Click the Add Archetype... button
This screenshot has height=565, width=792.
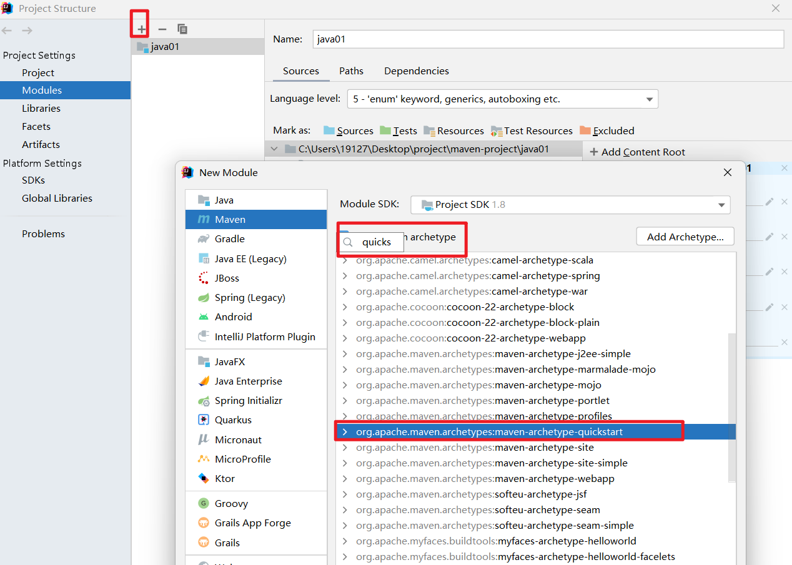[685, 237]
